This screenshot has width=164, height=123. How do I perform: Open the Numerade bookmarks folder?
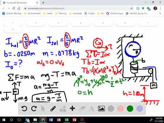[x=76, y=13]
